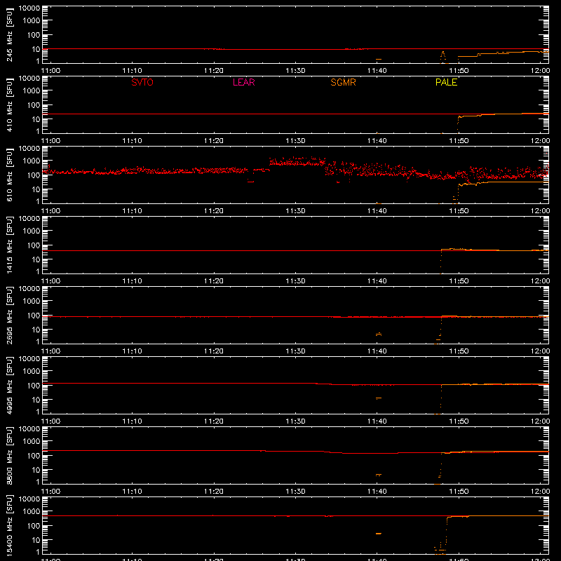Click 11:10 time label under 245 MHz panel
The width and height of the screenshot is (561, 561).
pos(132,71)
